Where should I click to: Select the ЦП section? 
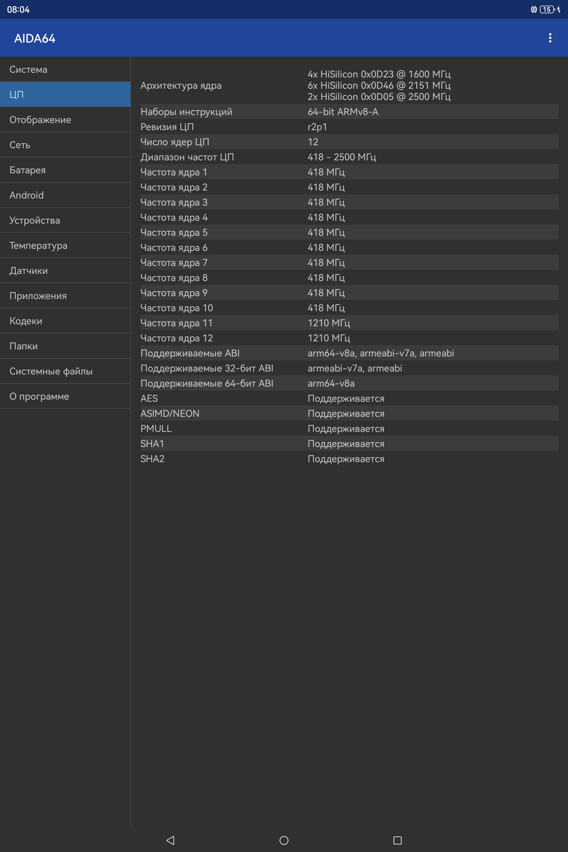[65, 94]
